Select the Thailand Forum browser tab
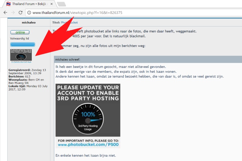This screenshot has width=242, height=161. [29, 4]
